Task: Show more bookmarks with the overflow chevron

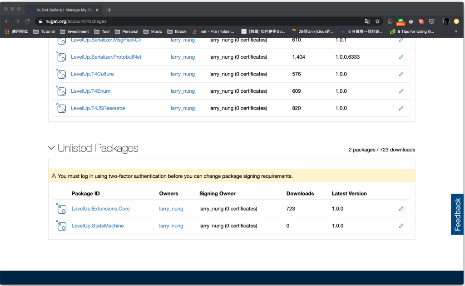Action: tap(456, 31)
